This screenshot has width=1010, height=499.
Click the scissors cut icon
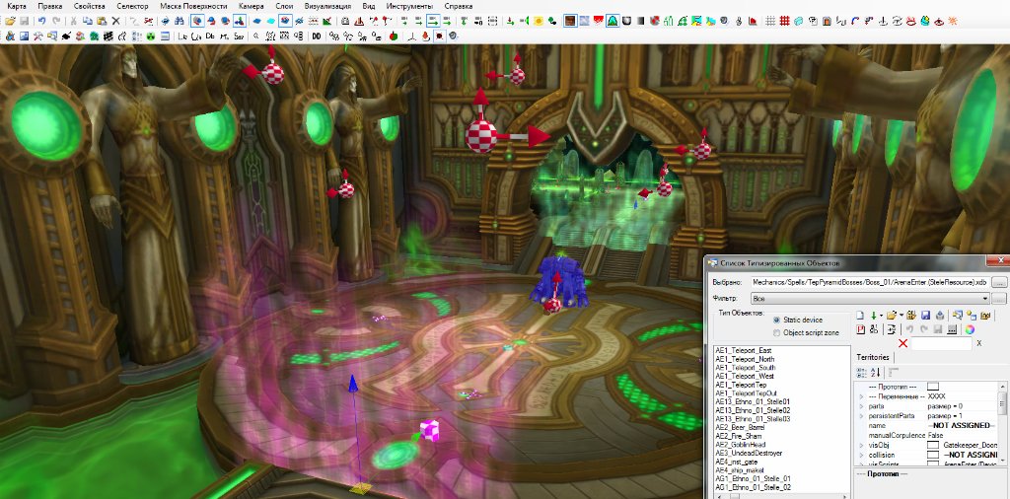[73, 21]
